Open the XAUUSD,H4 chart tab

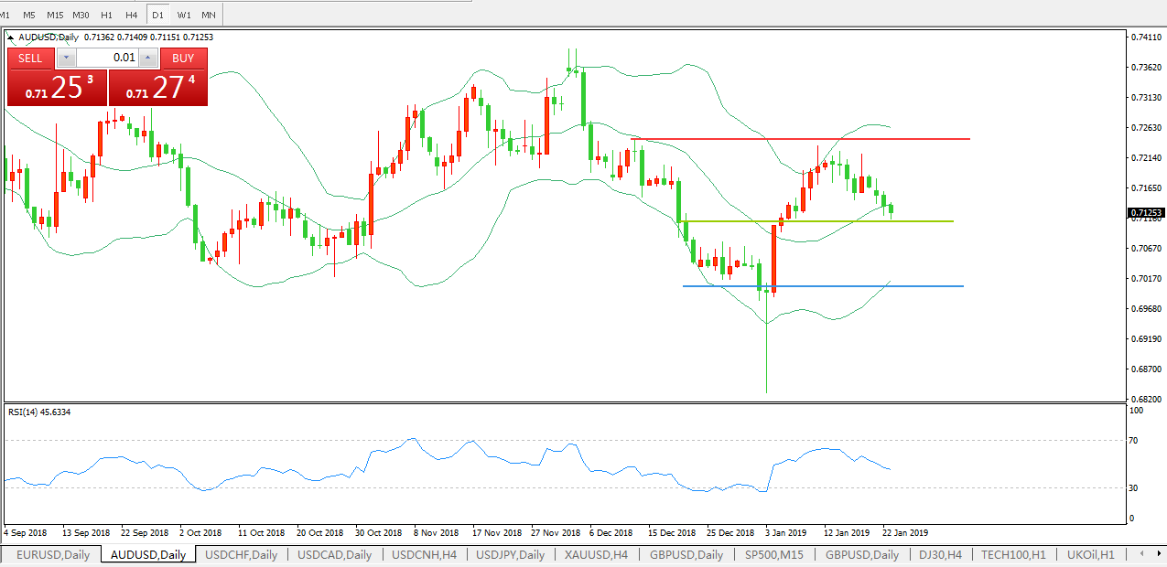click(x=596, y=554)
